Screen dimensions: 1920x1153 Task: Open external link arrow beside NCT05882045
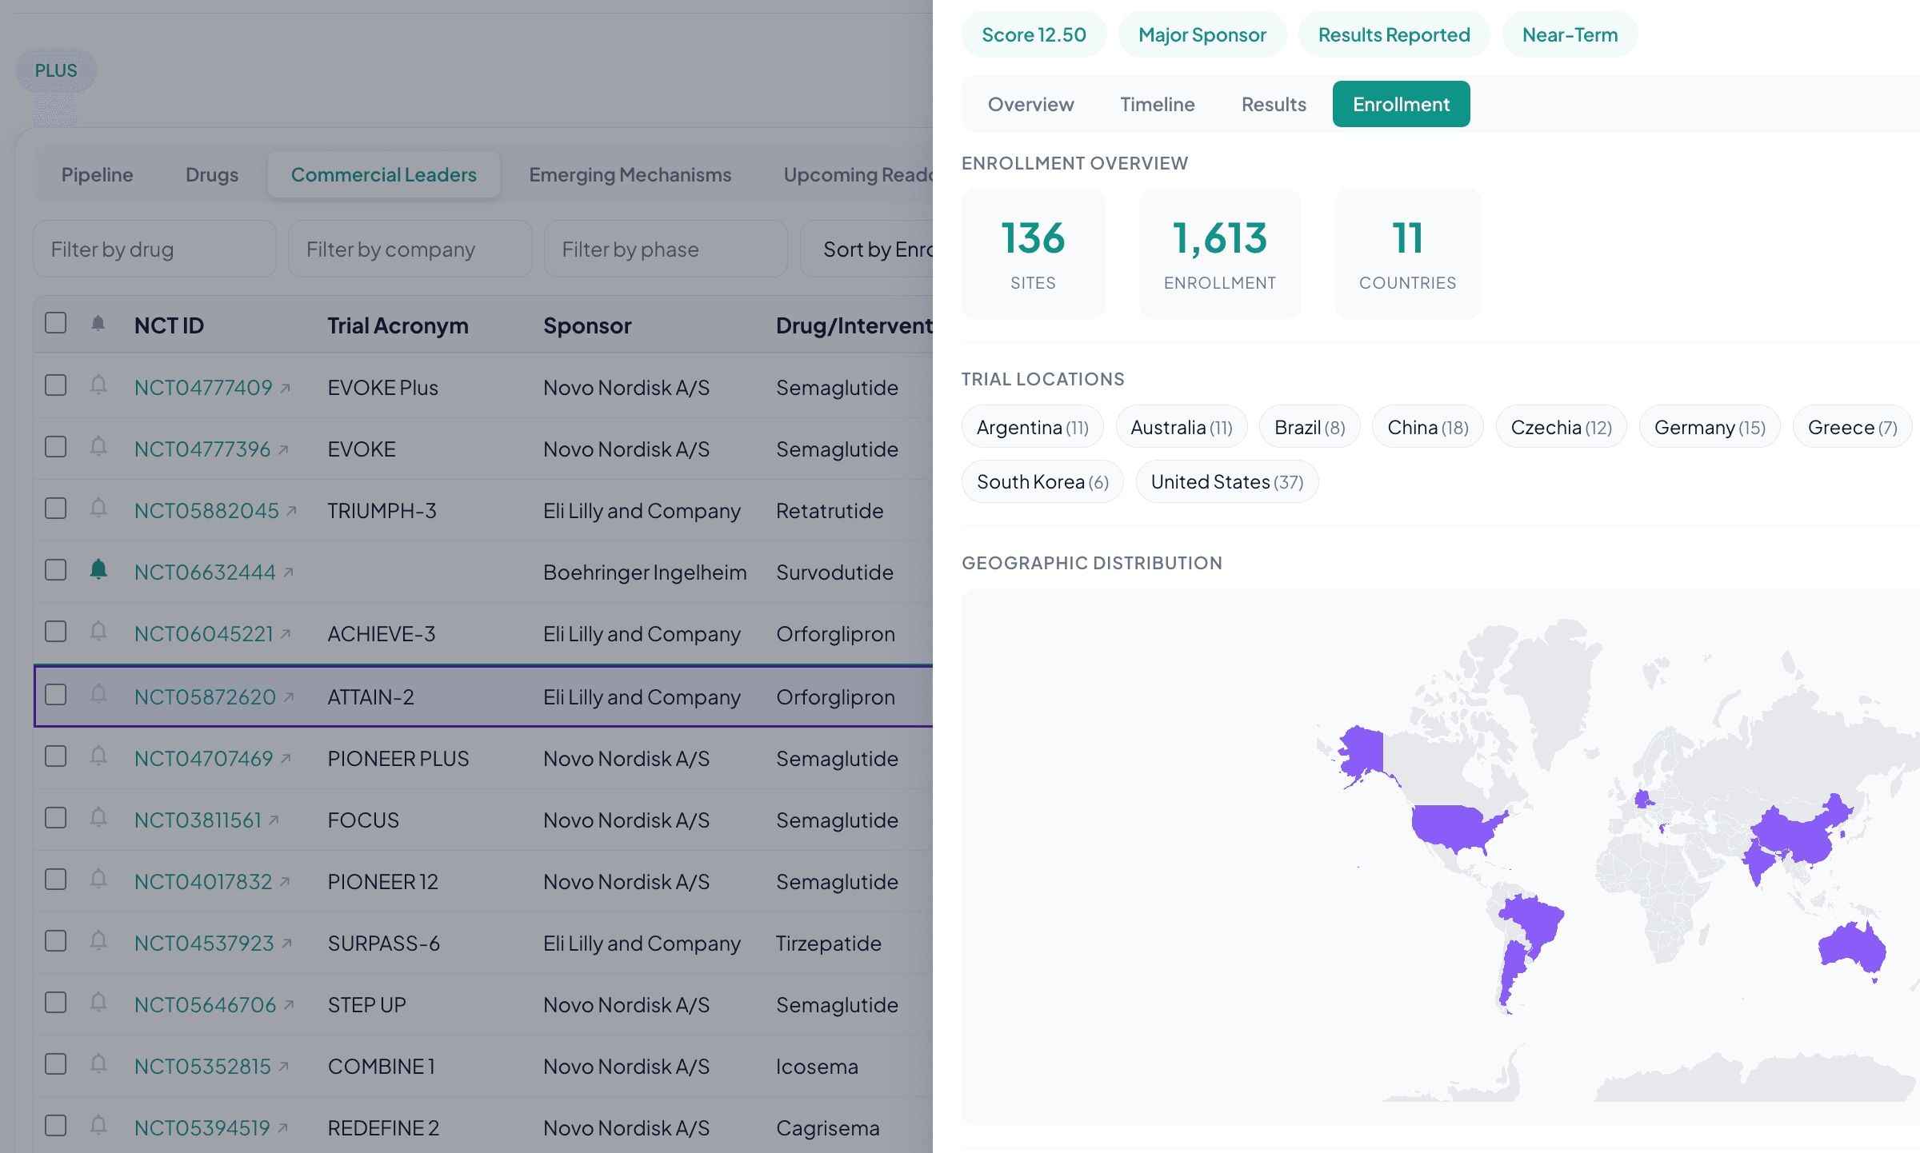(291, 511)
